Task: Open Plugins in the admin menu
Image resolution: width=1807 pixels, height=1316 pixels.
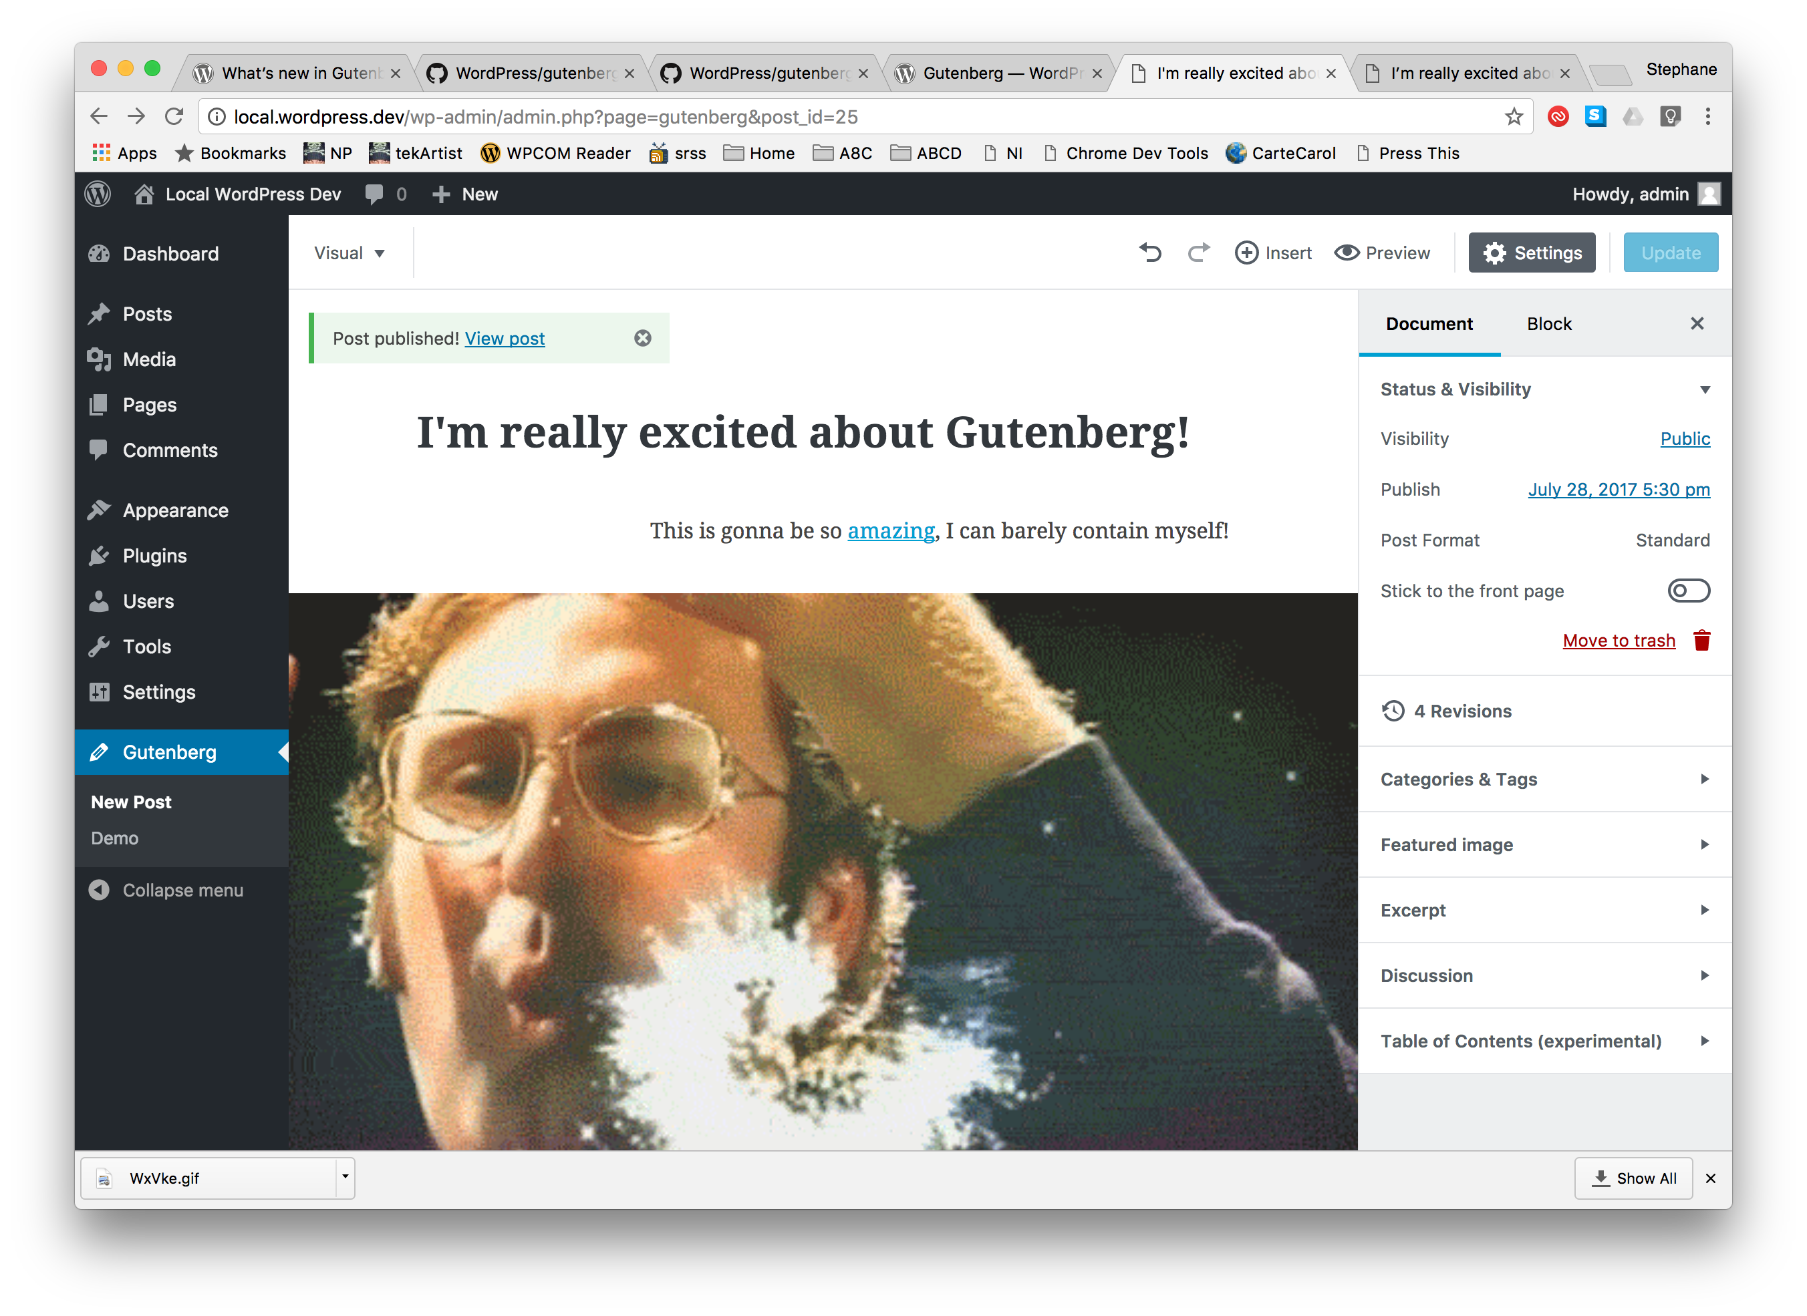Action: tap(154, 555)
